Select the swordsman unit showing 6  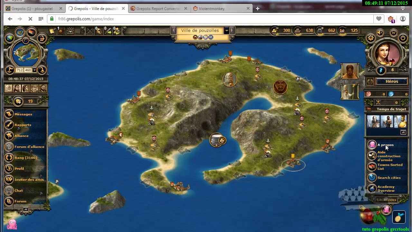pyautogui.click(x=374, y=121)
